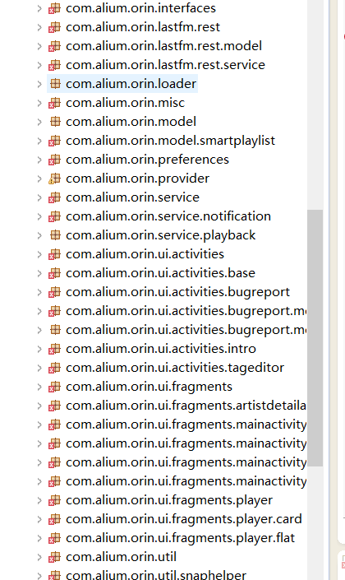Screen dimensions: 345x580
Task: Expand the com.alium.orin.lastfm.rest package
Action: point(39,27)
